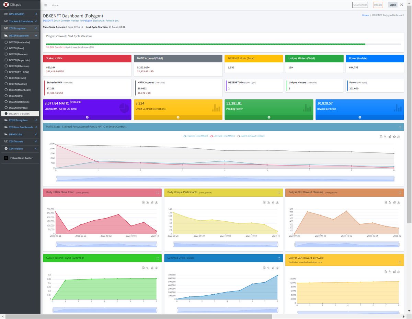Collapse the DBXEN Ecosystem menu section
412x319 pixels.
click(x=21, y=35)
